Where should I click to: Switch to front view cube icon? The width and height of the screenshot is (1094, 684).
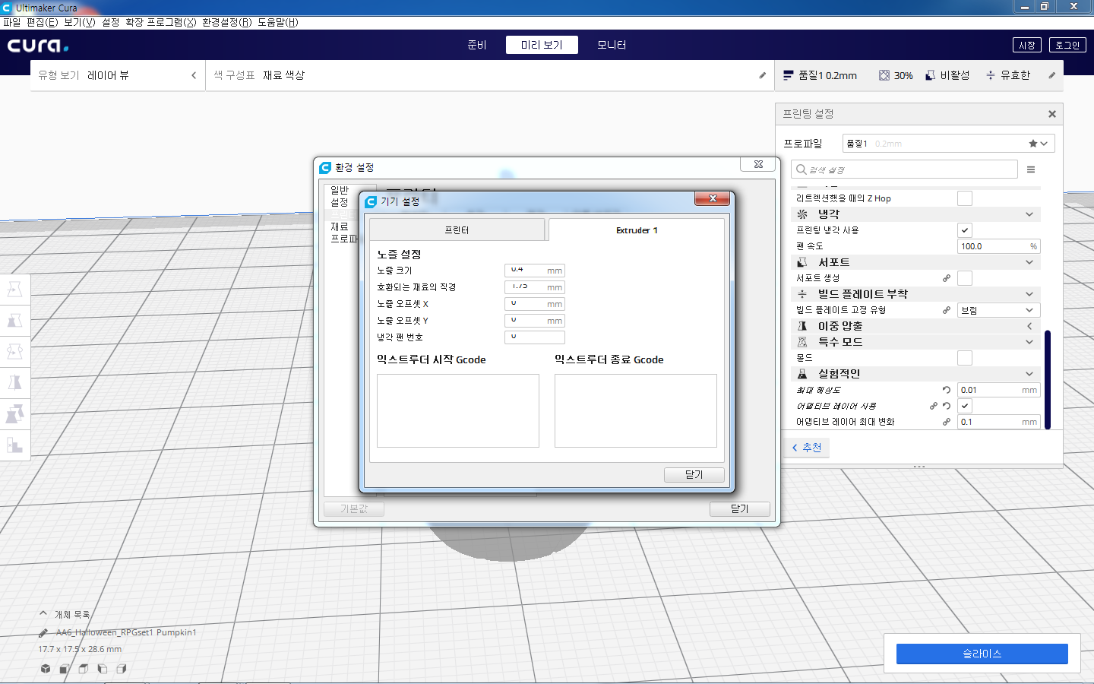pyautogui.click(x=65, y=669)
